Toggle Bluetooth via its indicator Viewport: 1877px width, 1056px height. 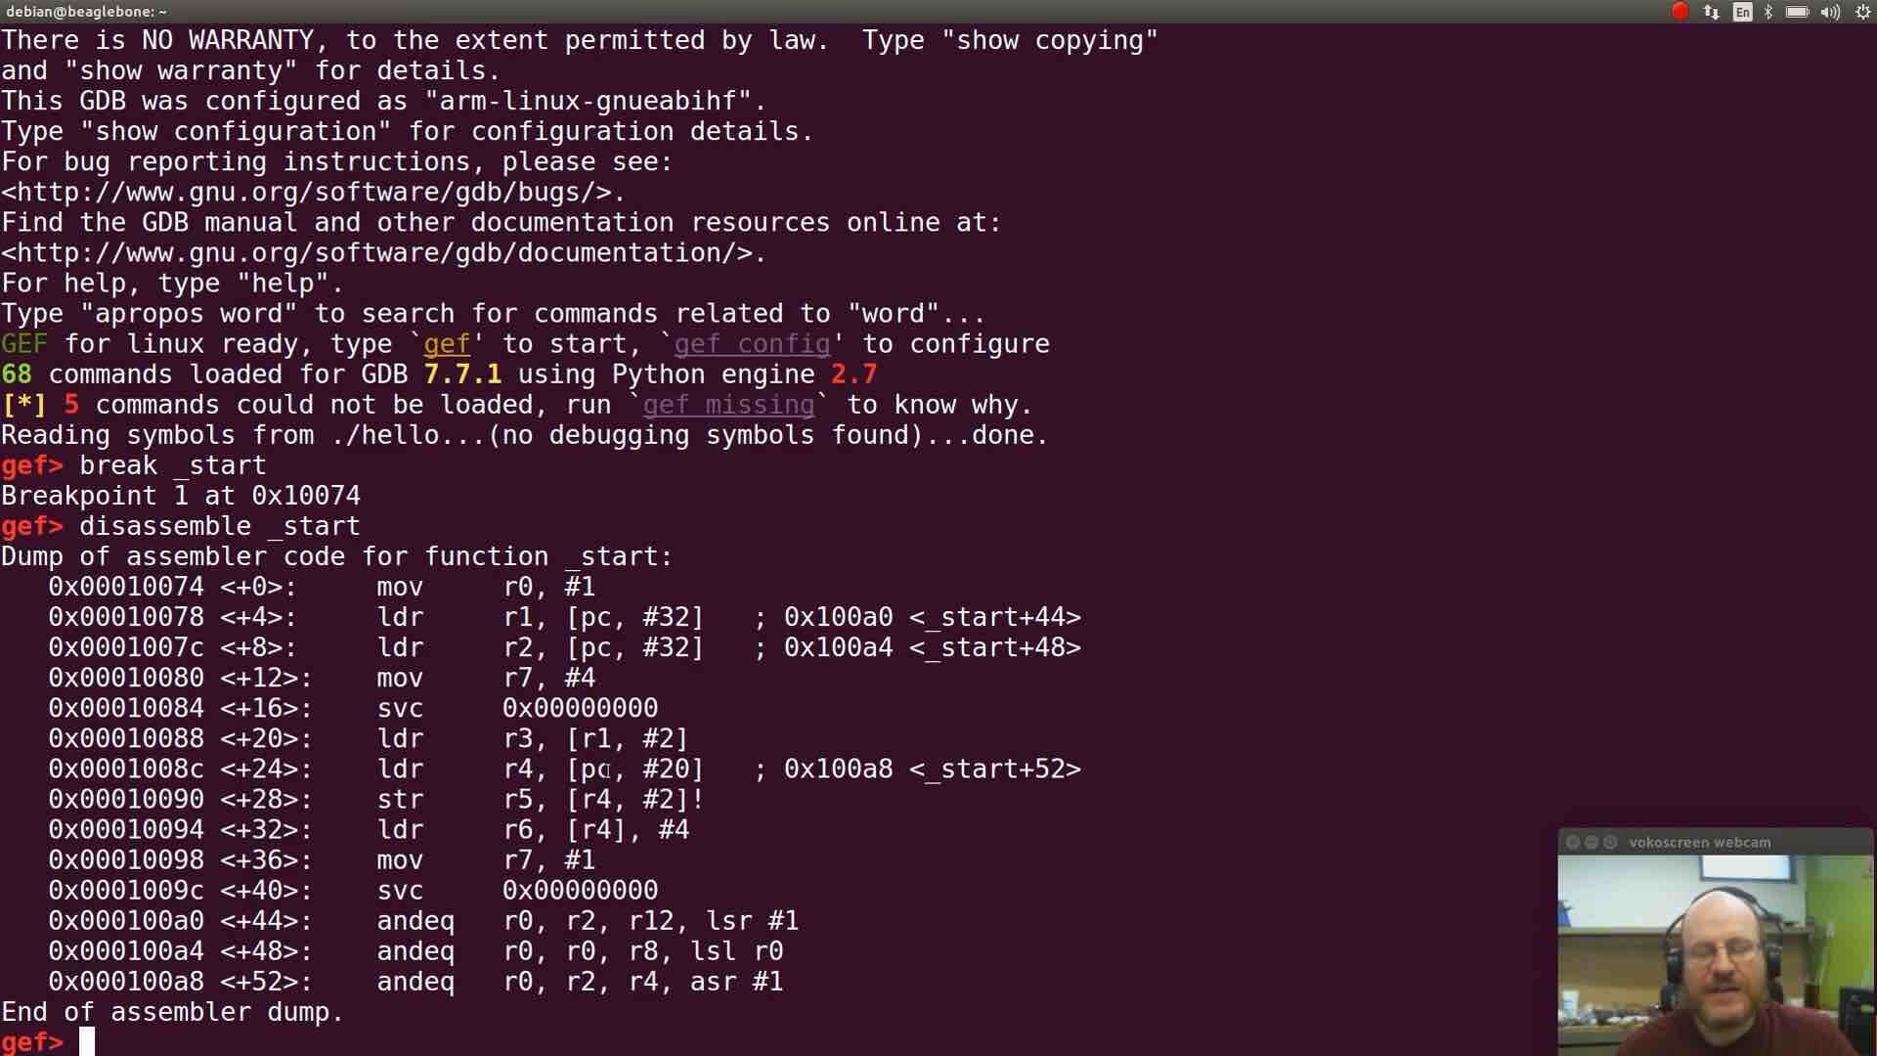point(1768,12)
